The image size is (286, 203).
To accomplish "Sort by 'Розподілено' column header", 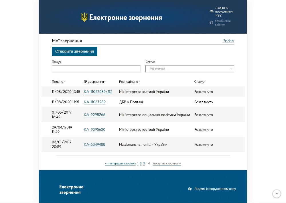I will [x=129, y=82].
